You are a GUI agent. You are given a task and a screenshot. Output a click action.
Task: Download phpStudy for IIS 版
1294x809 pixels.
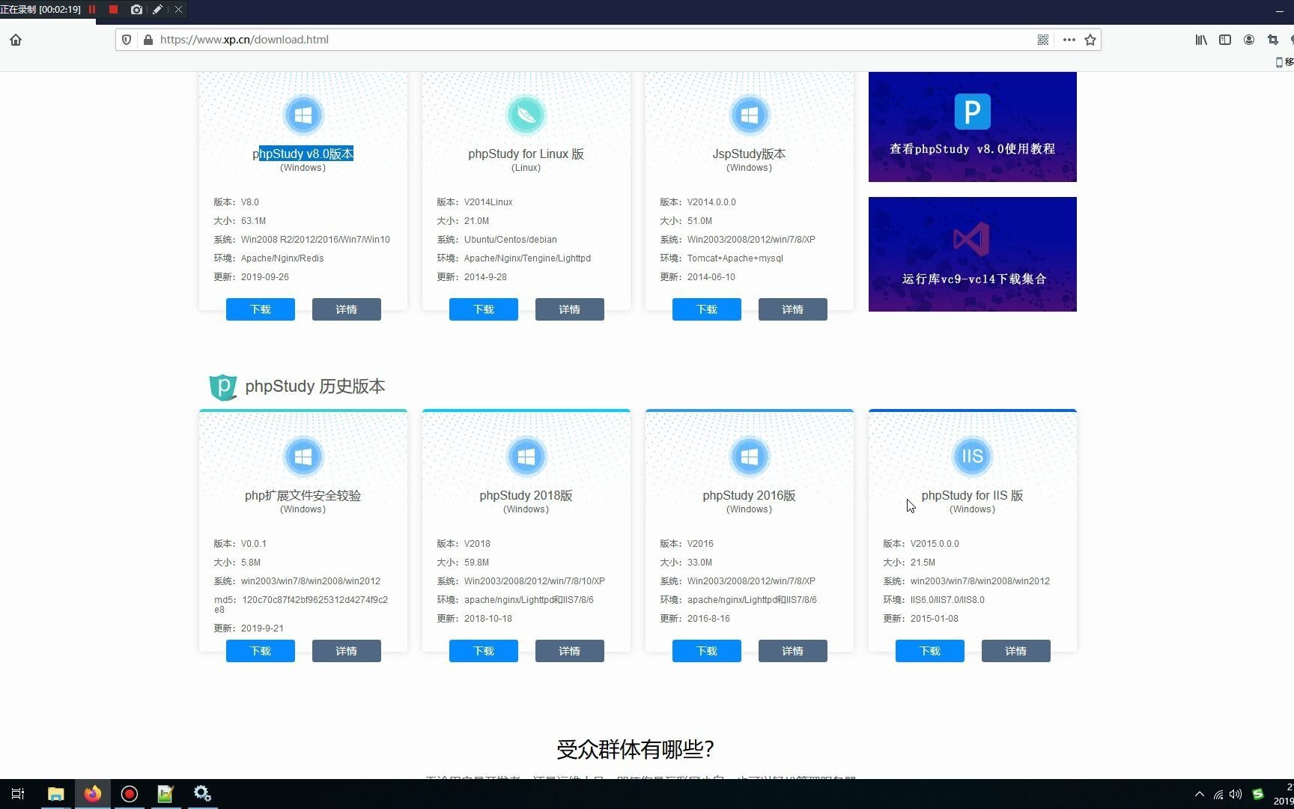930,651
